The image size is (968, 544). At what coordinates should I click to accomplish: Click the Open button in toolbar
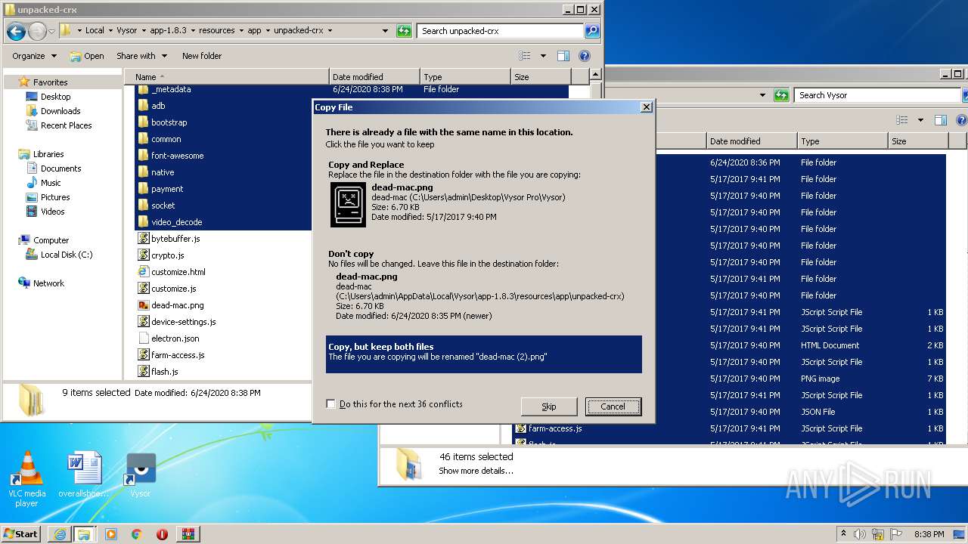(x=87, y=56)
